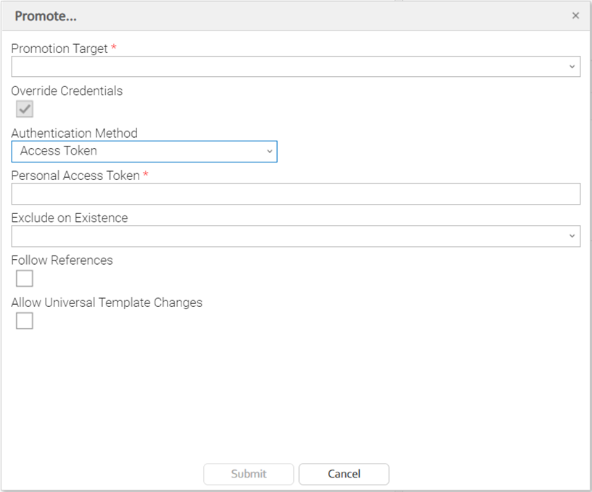Click the Exclude on Existence chevron arrow
Viewport: 592px width, 492px height.
click(572, 236)
